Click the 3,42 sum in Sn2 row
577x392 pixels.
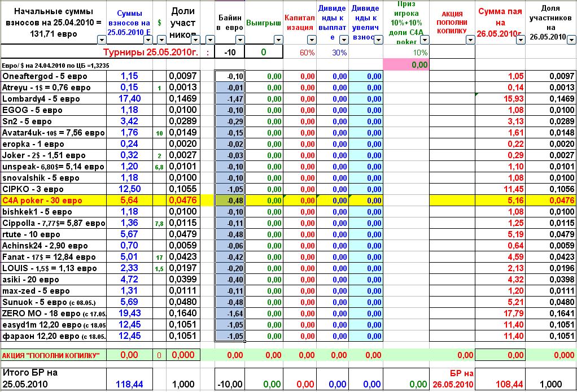click(x=129, y=121)
